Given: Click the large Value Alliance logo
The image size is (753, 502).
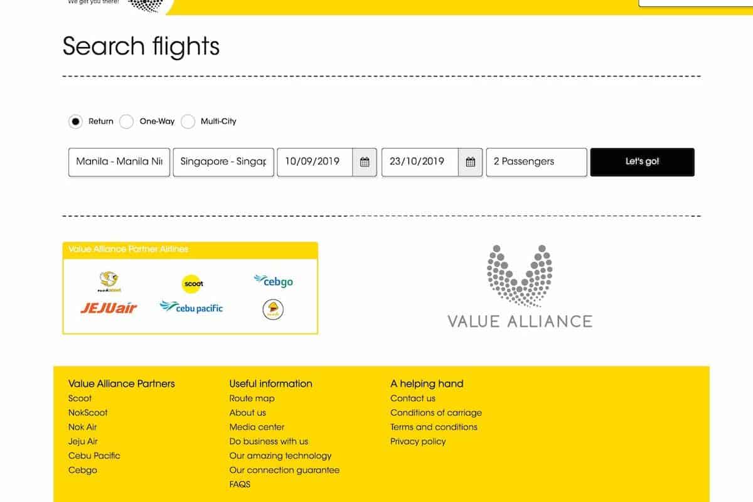Looking at the screenshot, I should point(520,286).
